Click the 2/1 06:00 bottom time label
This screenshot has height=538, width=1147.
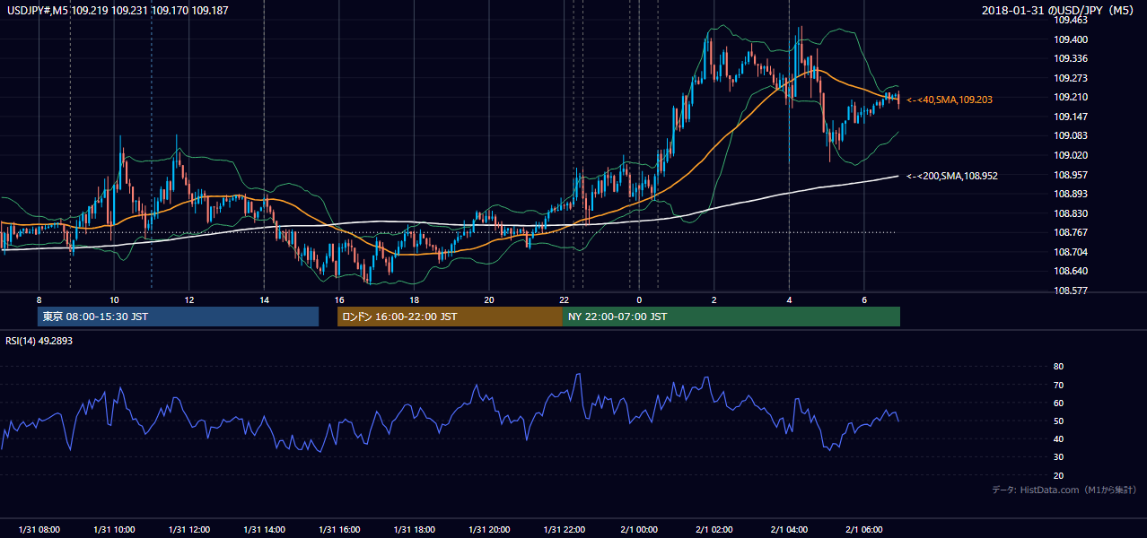pyautogui.click(x=863, y=530)
